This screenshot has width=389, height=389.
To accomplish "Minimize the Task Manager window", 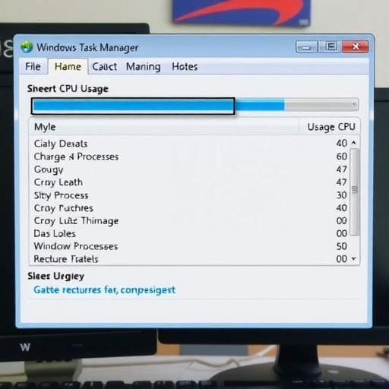I will pyautogui.click(x=306, y=47).
